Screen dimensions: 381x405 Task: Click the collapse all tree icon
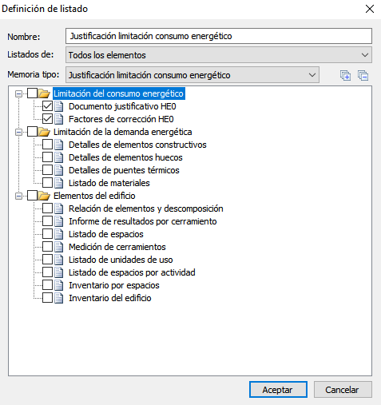click(363, 75)
